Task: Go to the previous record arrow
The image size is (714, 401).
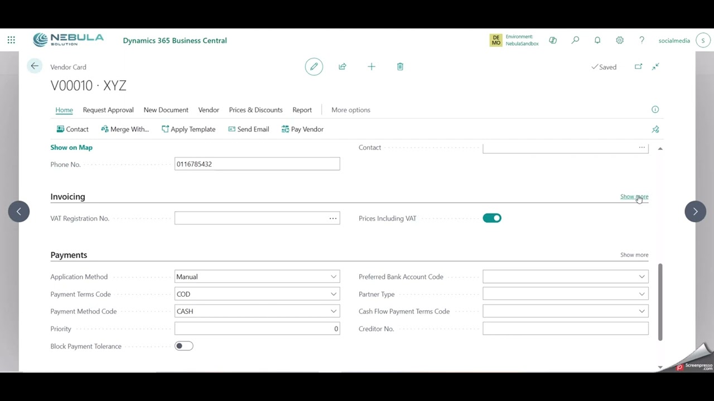Action: coord(19,212)
